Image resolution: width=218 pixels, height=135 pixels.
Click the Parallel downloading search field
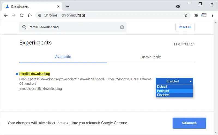pyautogui.click(x=73, y=27)
